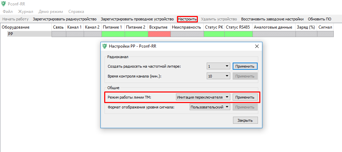
Task: Apply the ТМ line mode setting
Action: click(x=245, y=97)
